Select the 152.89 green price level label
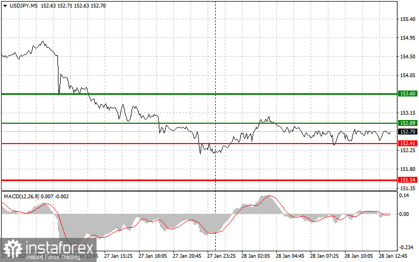 pyautogui.click(x=408, y=123)
